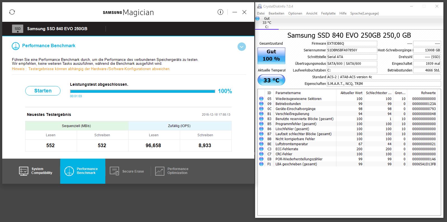Click the status orb for Verschleißregulierung
Viewport: 447px width, 222px height.
(261, 114)
